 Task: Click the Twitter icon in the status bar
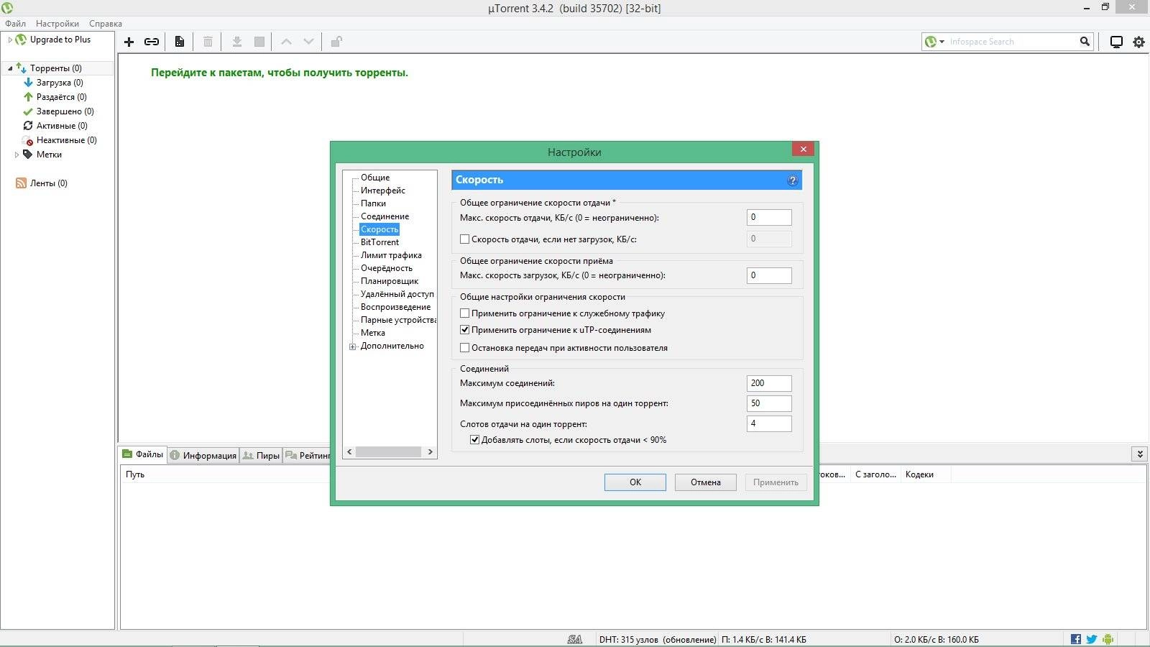point(1091,638)
